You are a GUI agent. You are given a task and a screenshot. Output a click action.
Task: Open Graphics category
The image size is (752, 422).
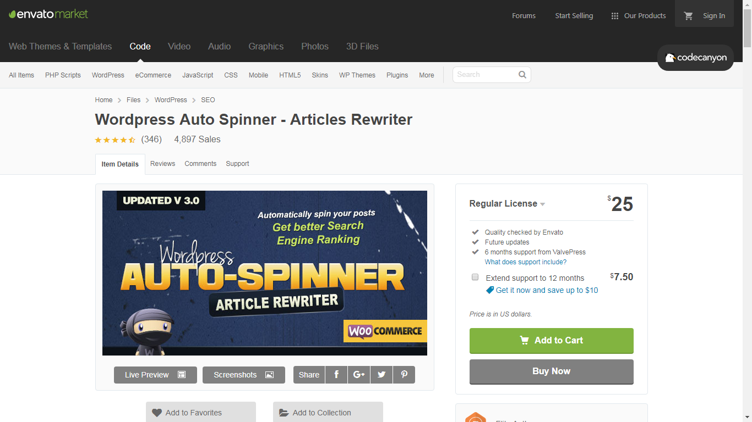click(266, 47)
